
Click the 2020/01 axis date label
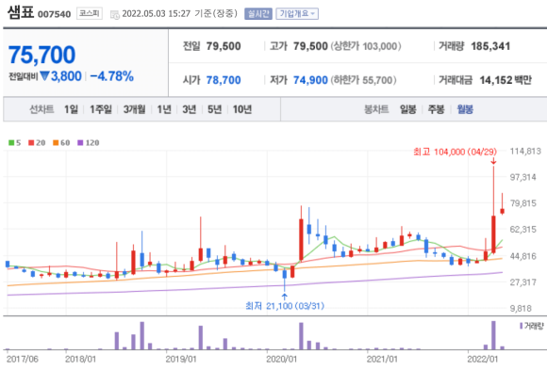[x=282, y=360]
